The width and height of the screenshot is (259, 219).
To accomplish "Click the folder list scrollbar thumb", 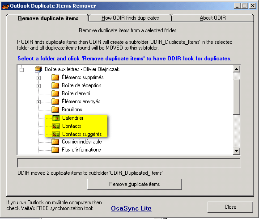I will pyautogui.click(x=237, y=97).
